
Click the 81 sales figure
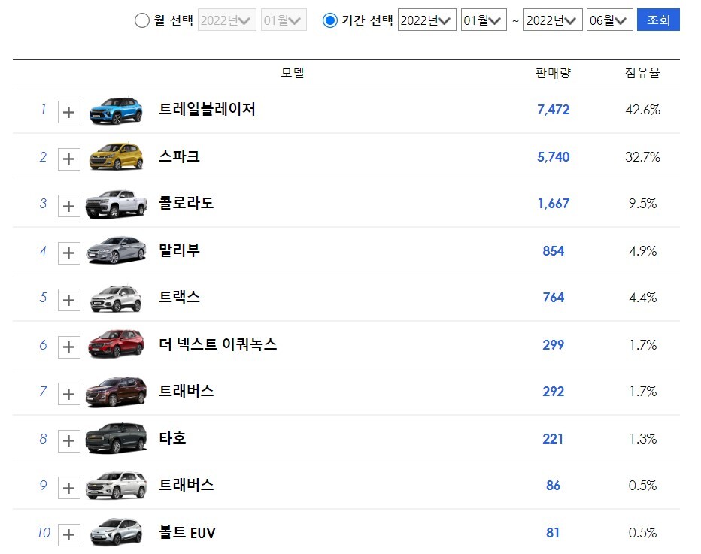[x=553, y=532]
